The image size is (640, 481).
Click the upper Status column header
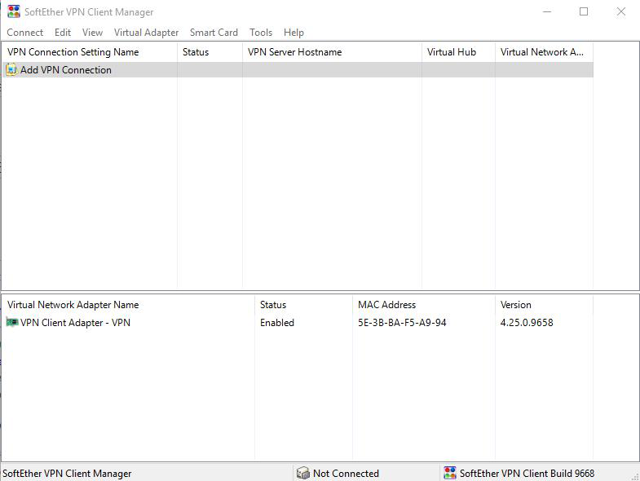coord(210,52)
